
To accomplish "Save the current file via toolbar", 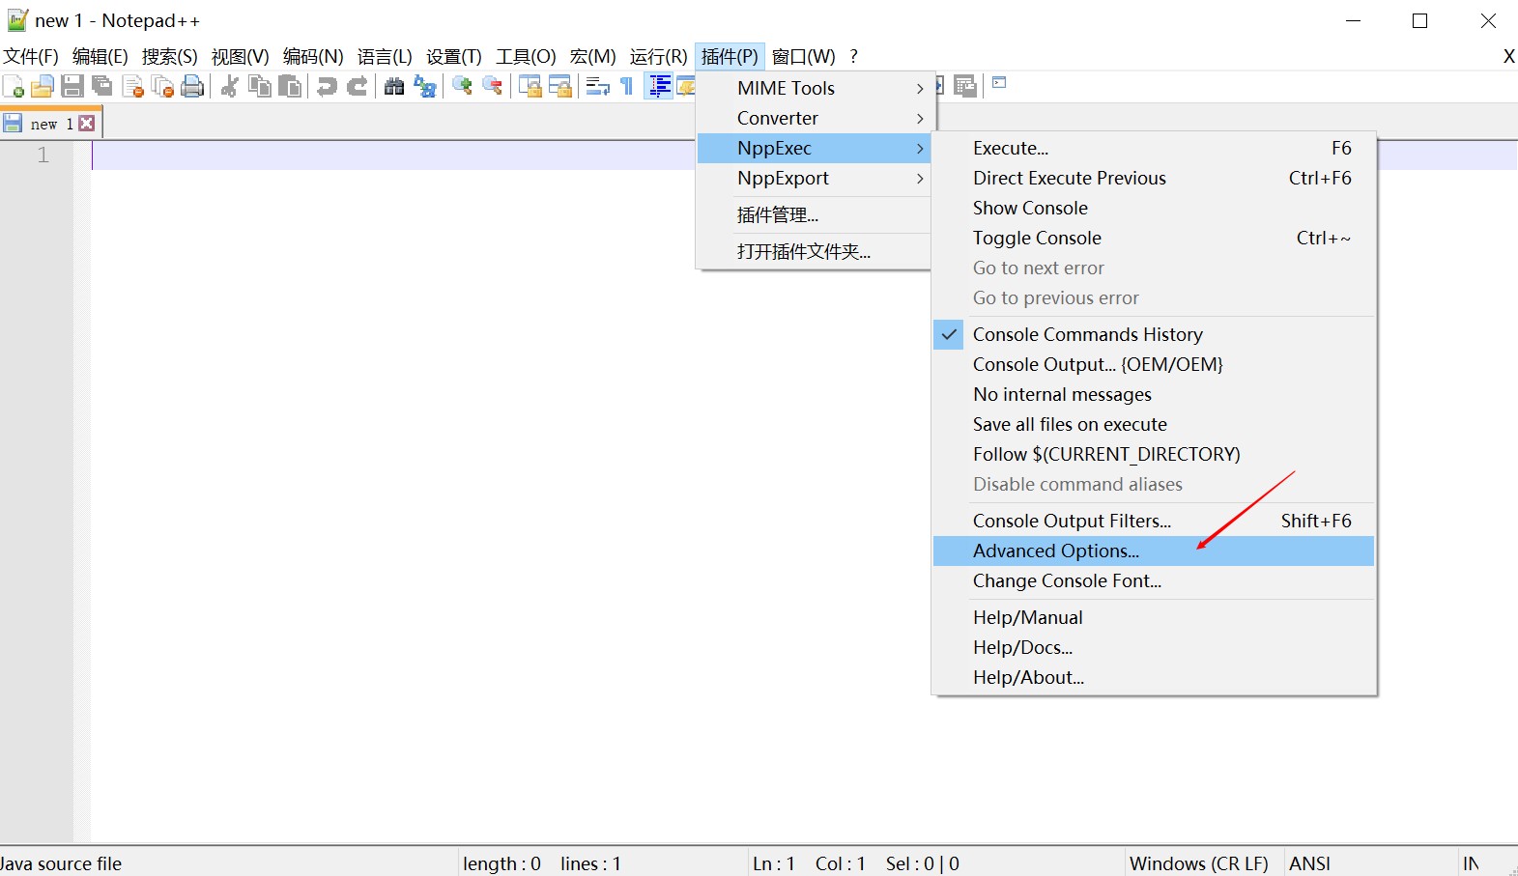I will click(x=72, y=87).
